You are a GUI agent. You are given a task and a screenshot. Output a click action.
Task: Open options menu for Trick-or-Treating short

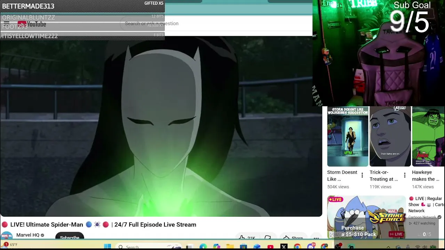tap(405, 175)
